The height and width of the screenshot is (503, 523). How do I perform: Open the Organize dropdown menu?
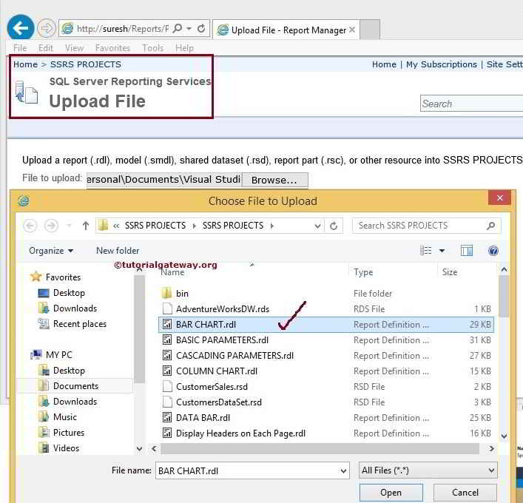tap(51, 251)
